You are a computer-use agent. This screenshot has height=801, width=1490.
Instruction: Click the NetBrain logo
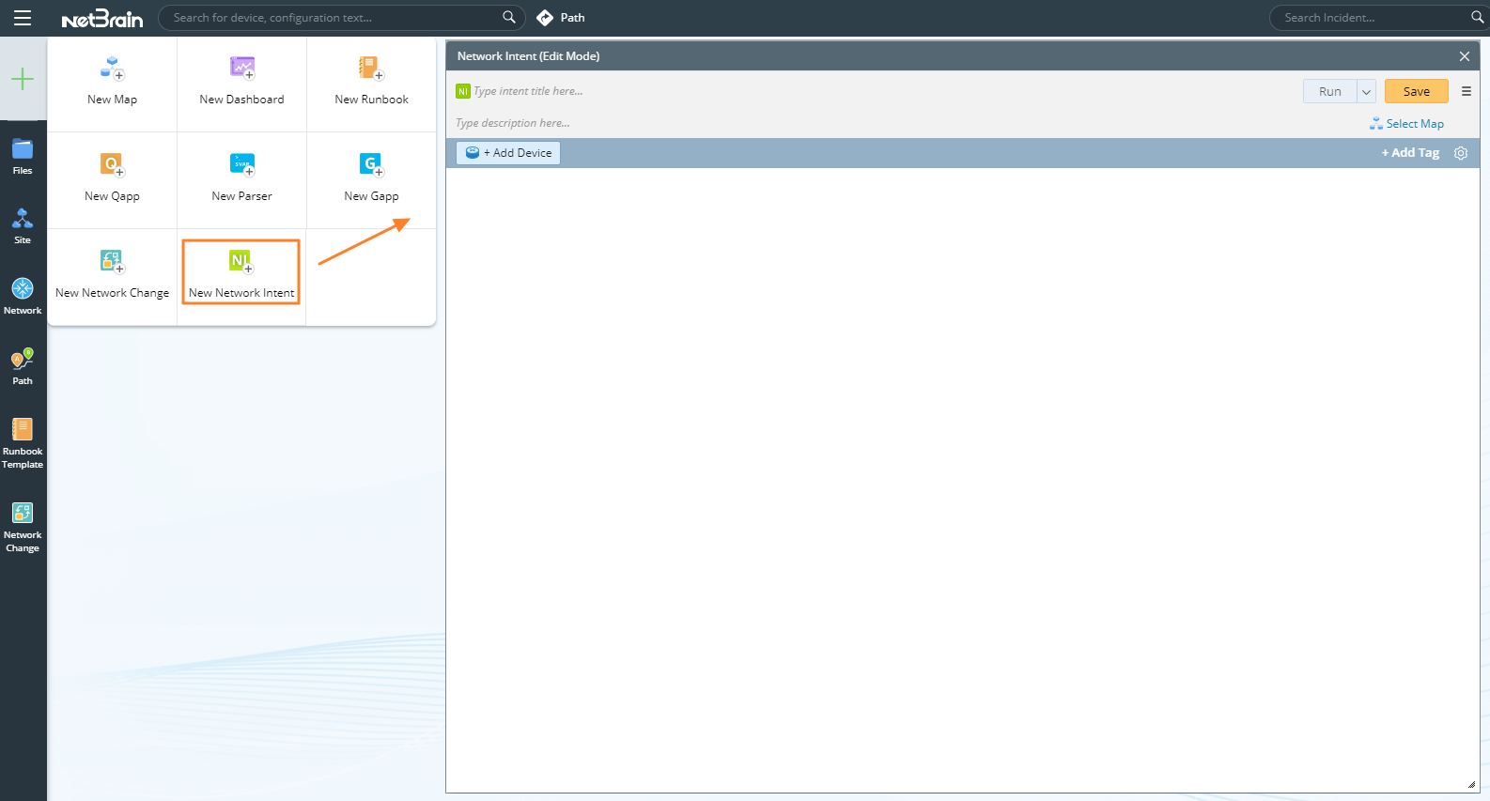tap(102, 19)
